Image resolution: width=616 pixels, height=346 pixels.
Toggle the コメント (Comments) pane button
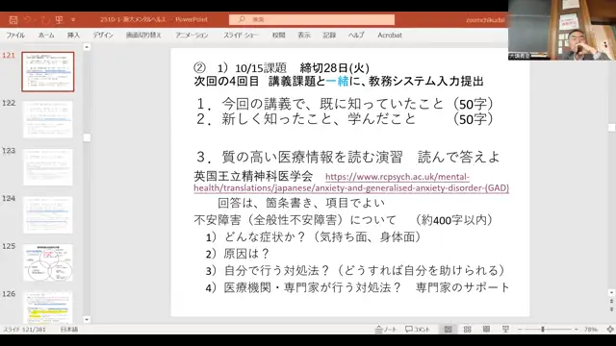(417, 330)
